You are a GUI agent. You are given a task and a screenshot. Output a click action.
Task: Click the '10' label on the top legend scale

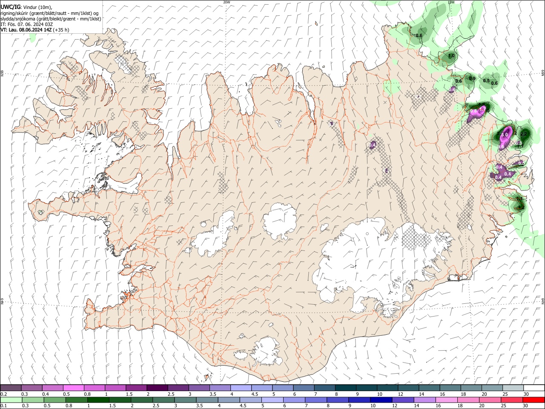coord(379,394)
